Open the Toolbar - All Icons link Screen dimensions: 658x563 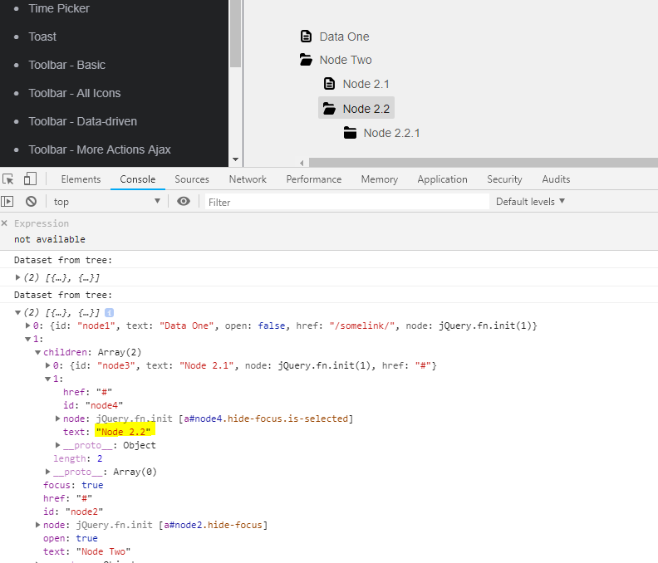coord(75,93)
